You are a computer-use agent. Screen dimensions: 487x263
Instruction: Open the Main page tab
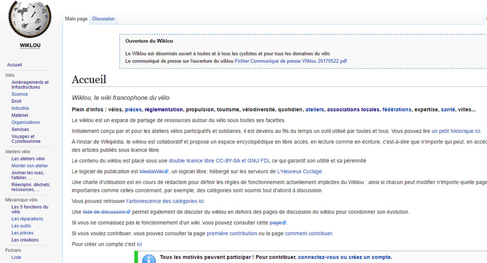76,19
